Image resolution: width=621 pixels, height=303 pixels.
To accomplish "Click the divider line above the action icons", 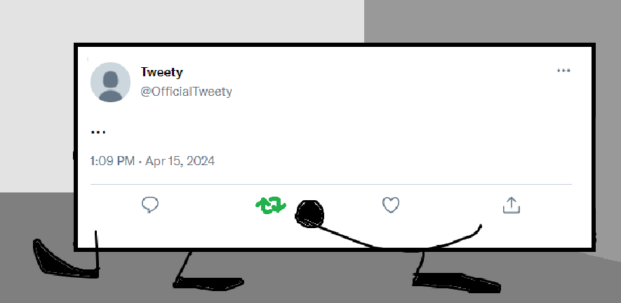I will pos(331,185).
